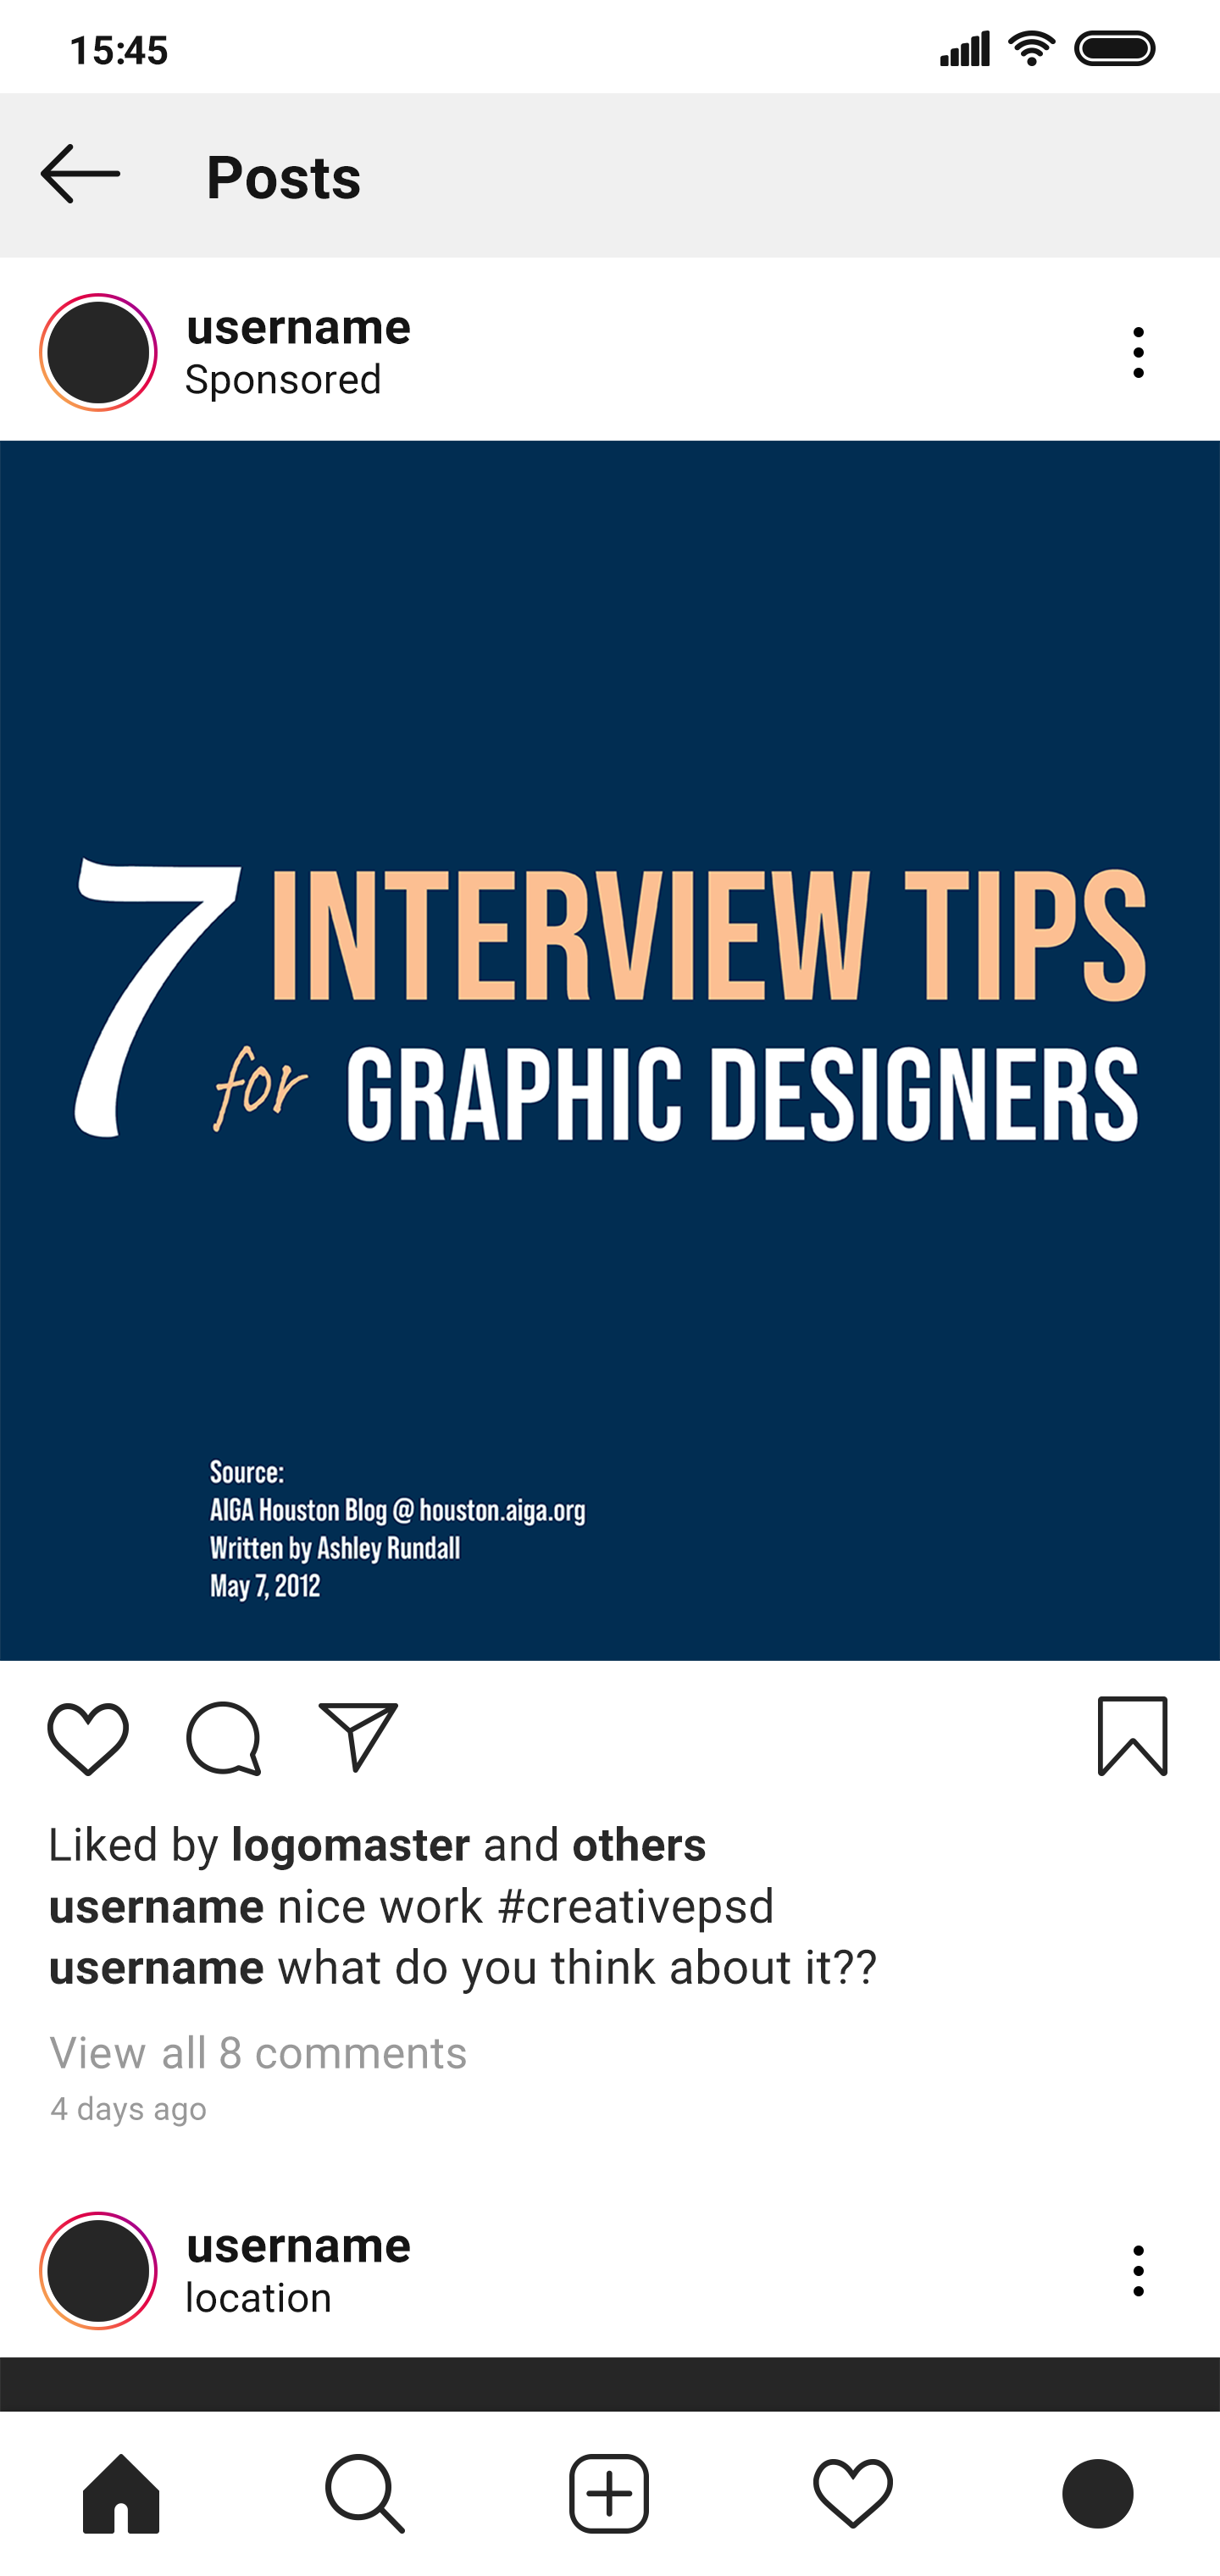The image size is (1220, 2576).
Task: View the sponsored user's story avatar
Action: (98, 352)
